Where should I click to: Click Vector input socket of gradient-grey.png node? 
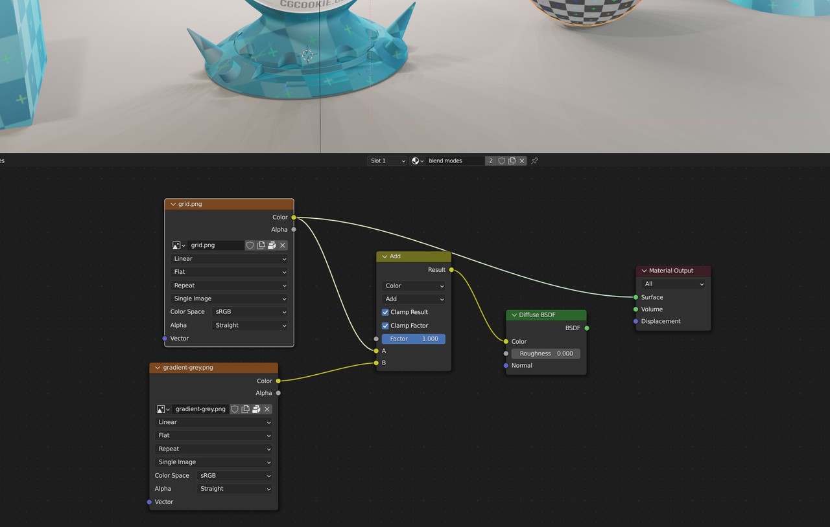pos(149,502)
